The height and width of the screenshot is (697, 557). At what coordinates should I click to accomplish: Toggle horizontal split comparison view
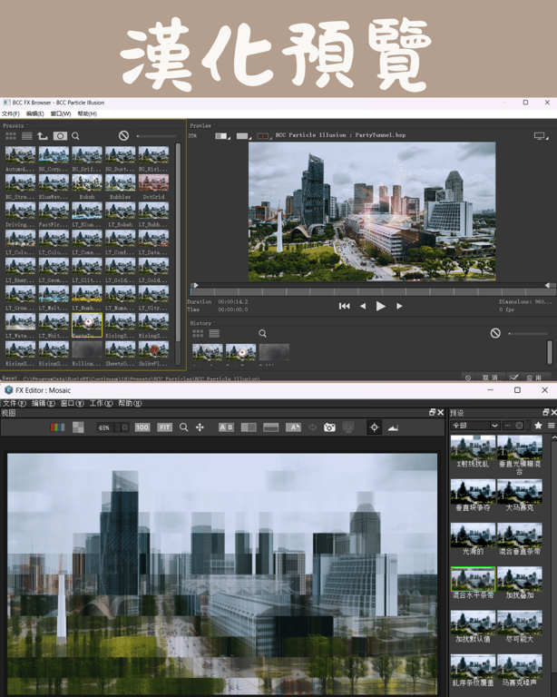(270, 427)
